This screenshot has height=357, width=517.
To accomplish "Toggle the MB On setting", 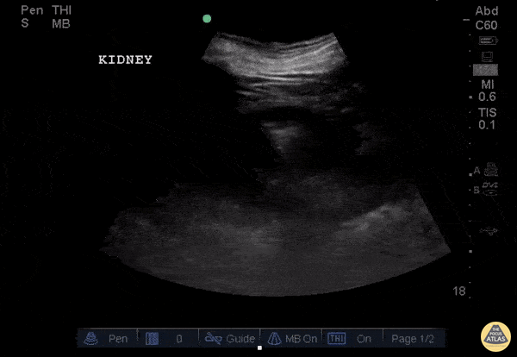I will click(x=301, y=339).
